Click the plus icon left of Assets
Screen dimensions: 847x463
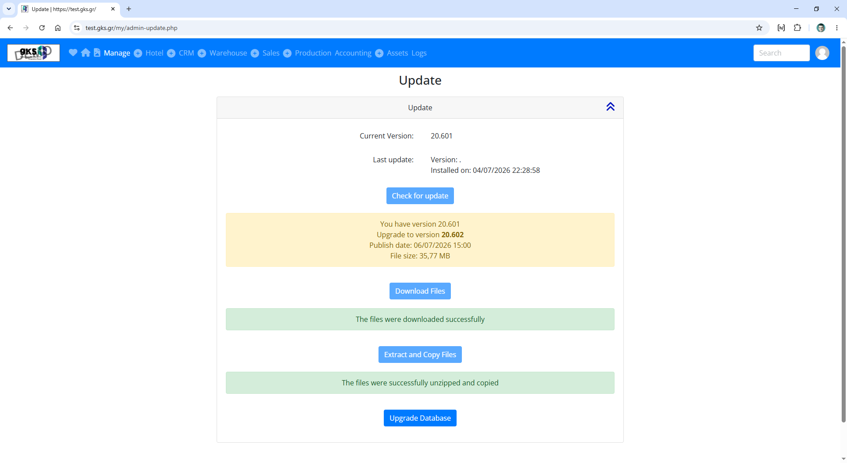coord(379,53)
